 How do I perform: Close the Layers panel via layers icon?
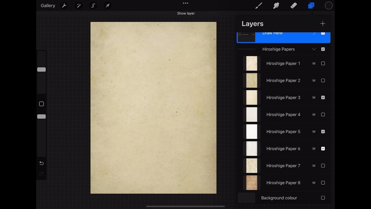[x=311, y=6]
